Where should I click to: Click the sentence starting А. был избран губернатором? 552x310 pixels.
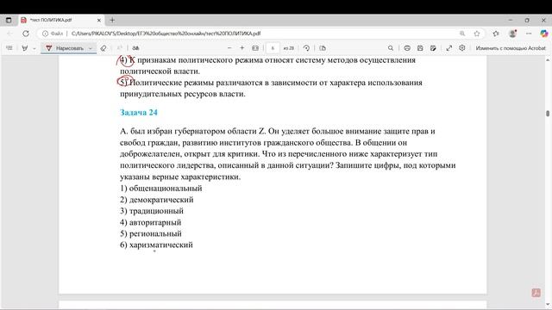tap(192, 132)
